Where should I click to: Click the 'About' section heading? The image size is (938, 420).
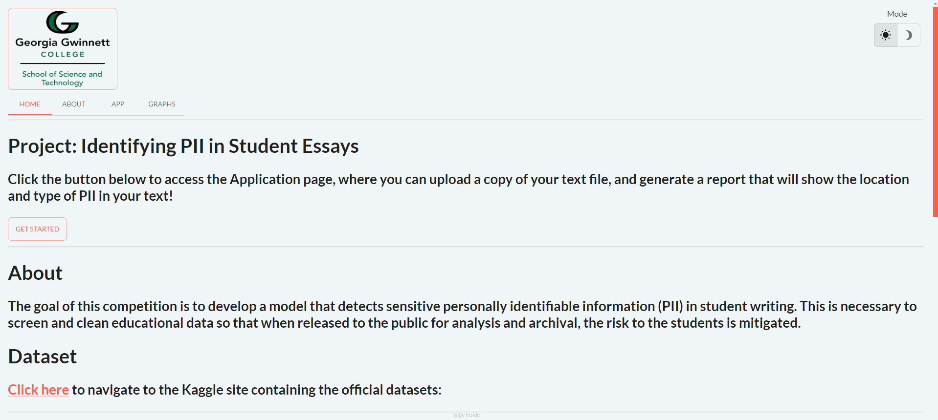[x=35, y=273]
